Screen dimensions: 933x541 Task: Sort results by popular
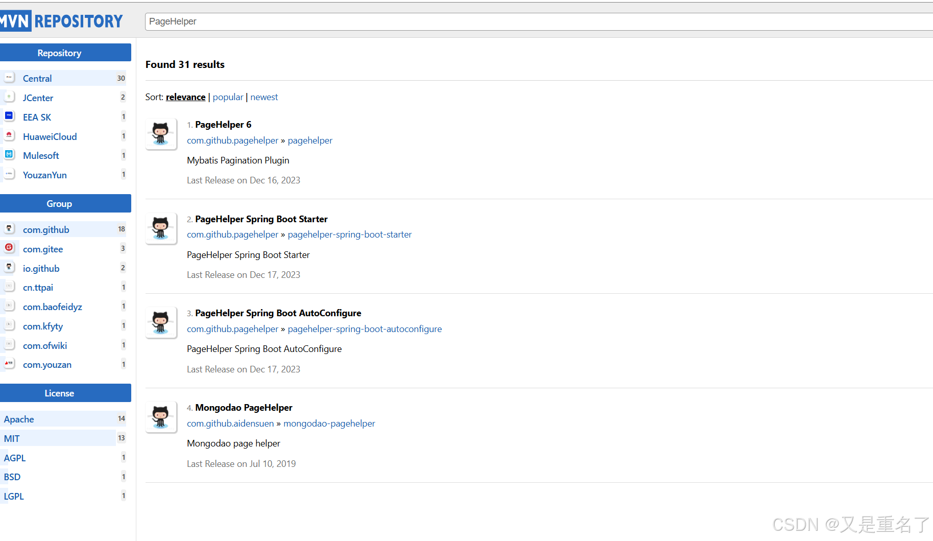point(228,97)
